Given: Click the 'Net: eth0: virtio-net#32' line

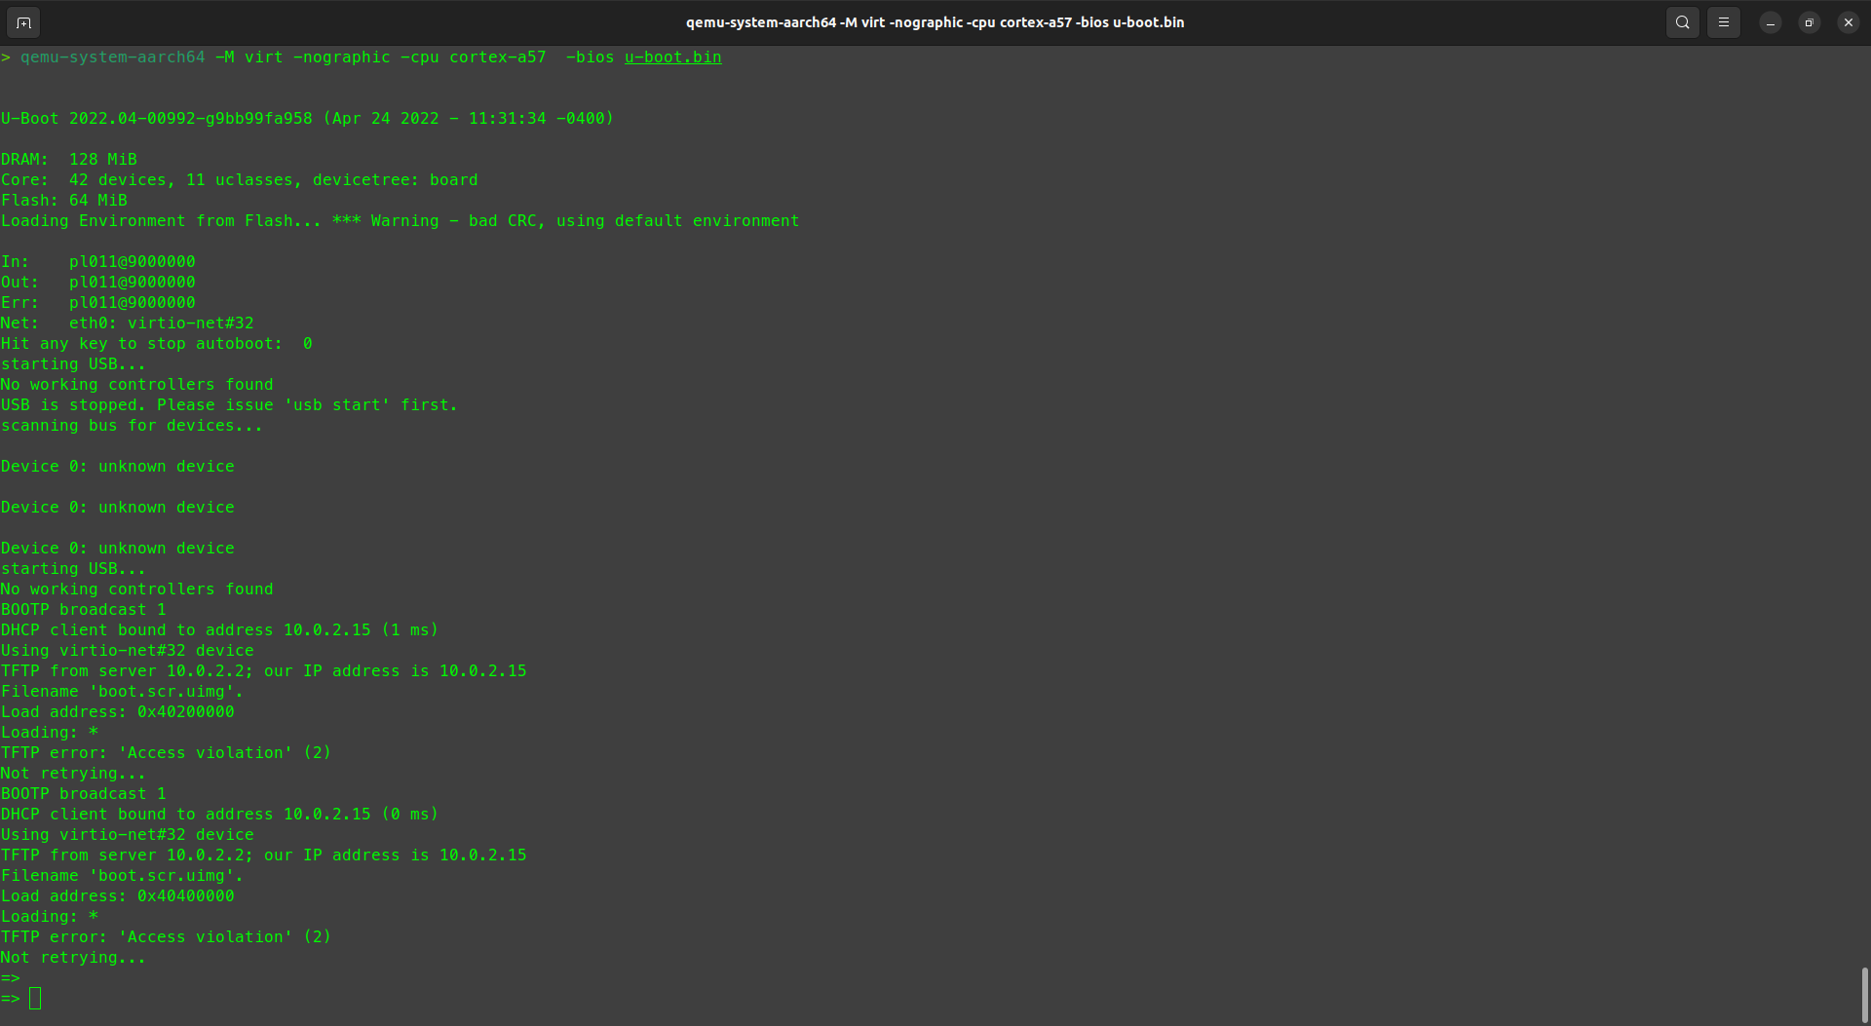Looking at the screenshot, I should click(x=128, y=323).
